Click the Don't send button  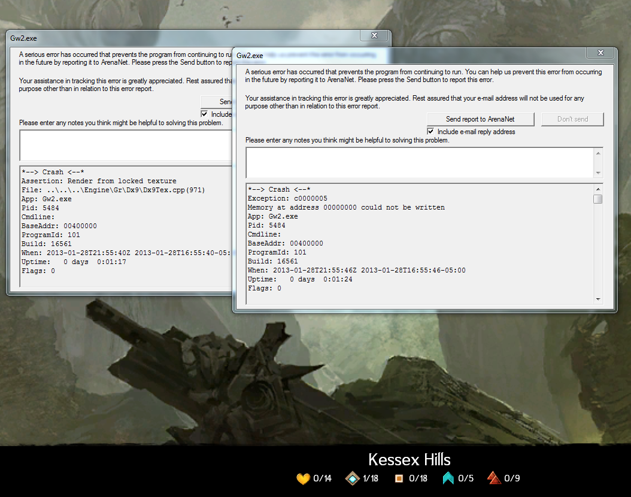tap(572, 119)
